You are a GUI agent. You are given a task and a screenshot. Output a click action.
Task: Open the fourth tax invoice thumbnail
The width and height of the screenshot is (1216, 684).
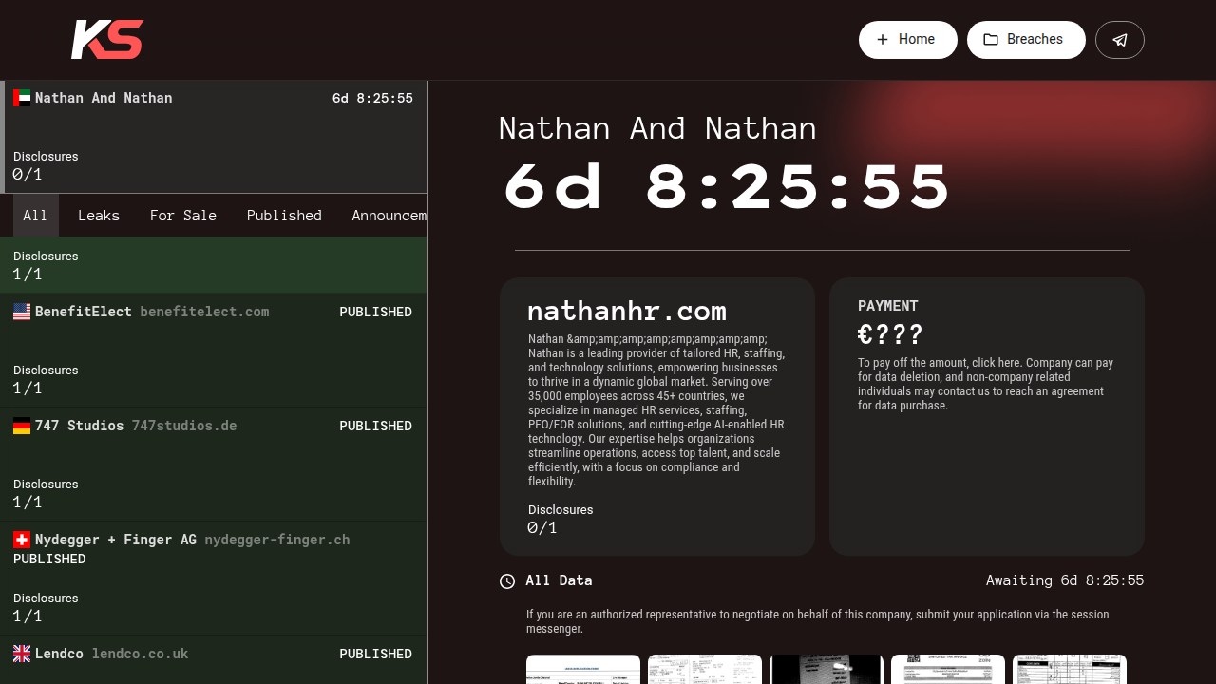click(948, 669)
